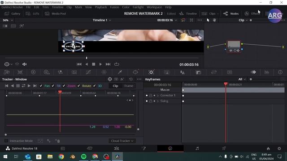Select the hand pan tool
The width and height of the screenshot is (287, 161).
(214, 20)
